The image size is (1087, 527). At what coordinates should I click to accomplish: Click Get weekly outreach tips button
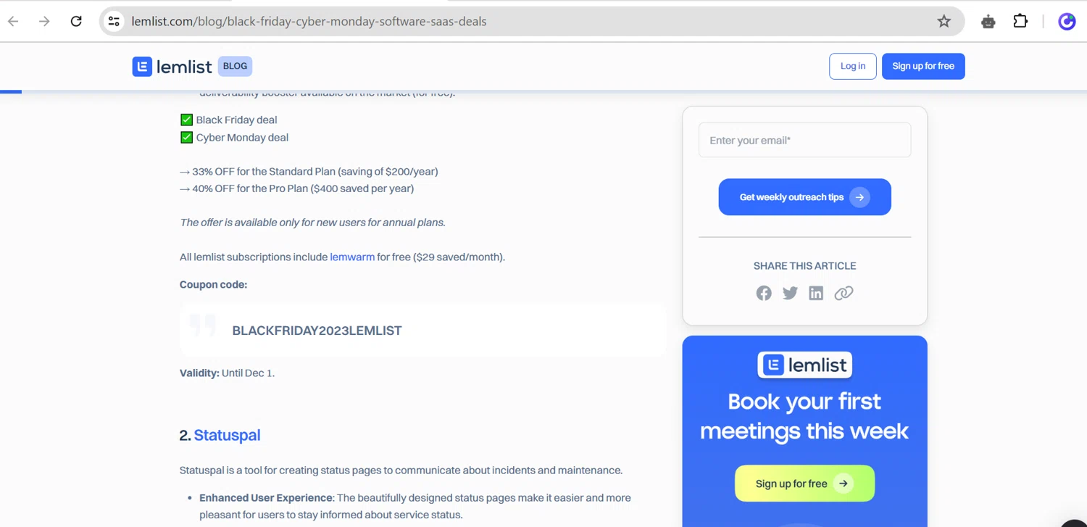pyautogui.click(x=804, y=197)
